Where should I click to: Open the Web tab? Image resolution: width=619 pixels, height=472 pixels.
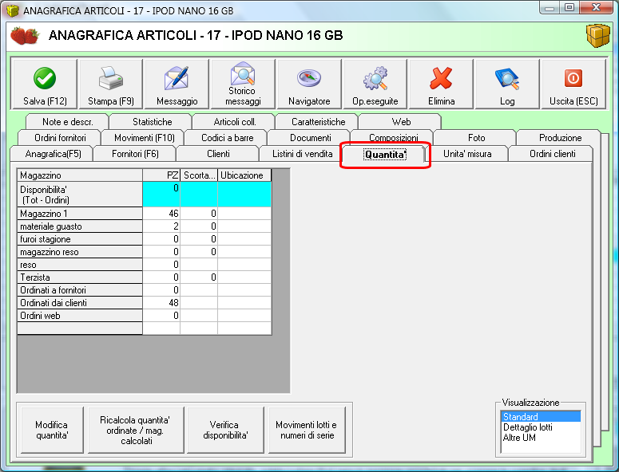(x=401, y=122)
